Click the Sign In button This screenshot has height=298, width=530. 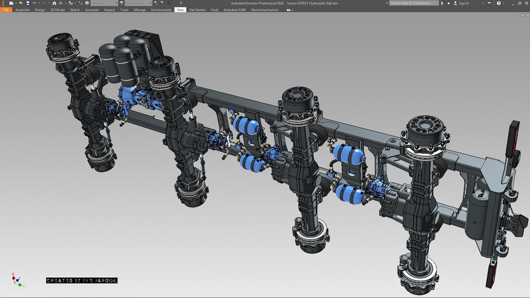click(463, 3)
